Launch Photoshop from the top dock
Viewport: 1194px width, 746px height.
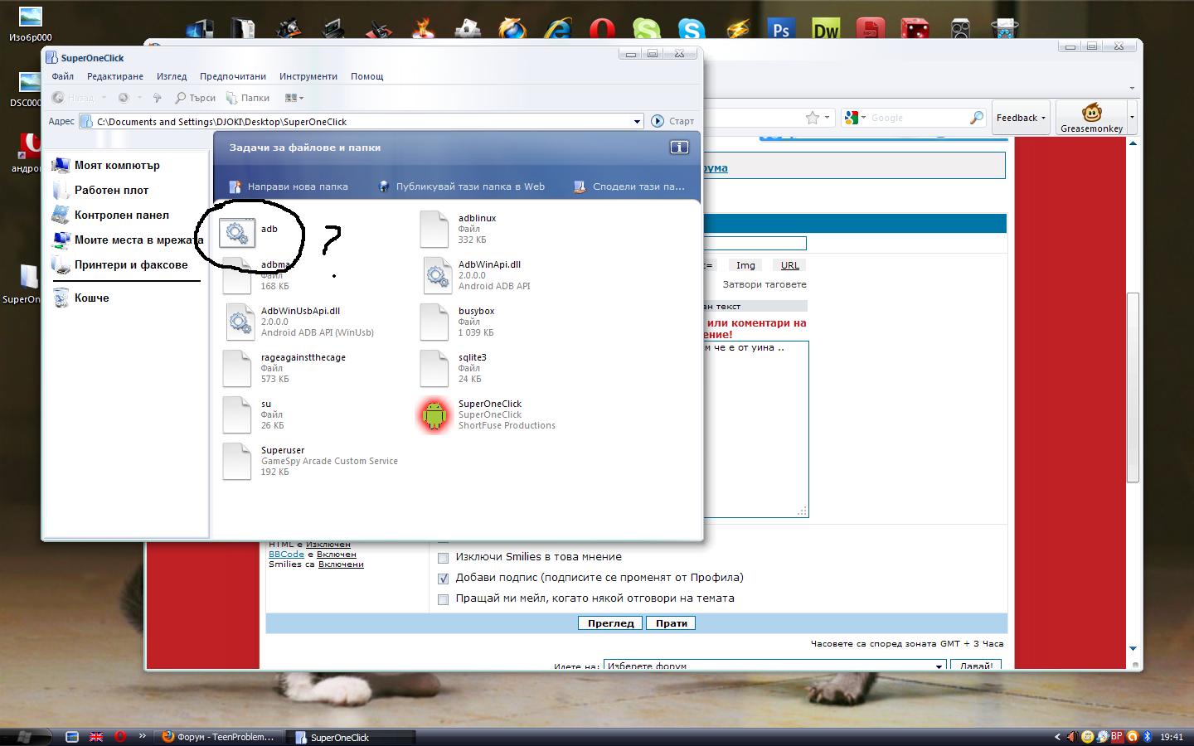781,30
